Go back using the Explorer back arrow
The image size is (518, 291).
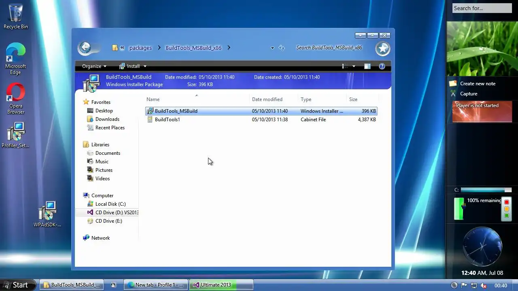85,48
